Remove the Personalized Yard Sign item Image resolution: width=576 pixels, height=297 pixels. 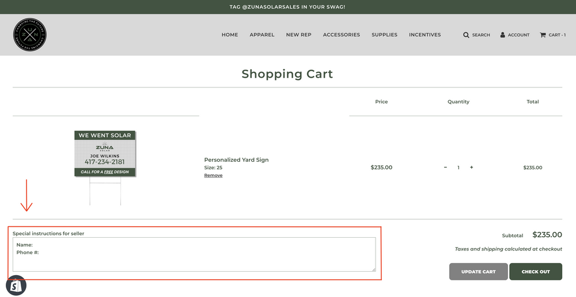coord(213,176)
